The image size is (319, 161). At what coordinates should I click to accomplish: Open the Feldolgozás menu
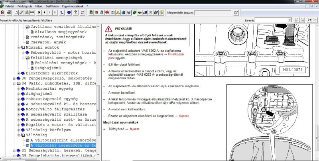click(25, 6)
